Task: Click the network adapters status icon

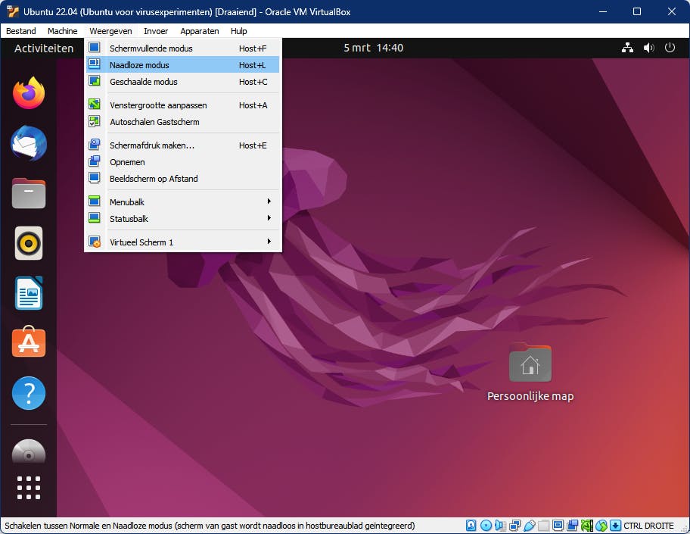Action: point(515,525)
